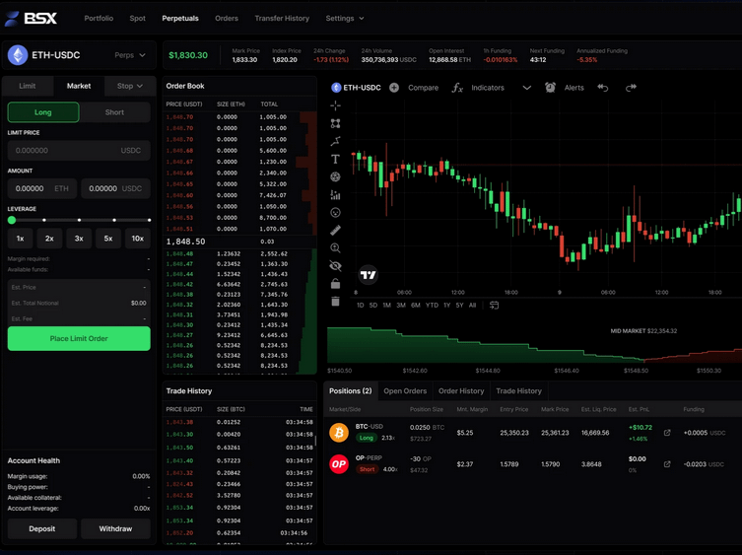Select the text annotation tool

(335, 159)
